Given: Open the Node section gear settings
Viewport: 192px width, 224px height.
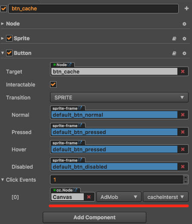Looking at the screenshot, I should tap(184, 24).
